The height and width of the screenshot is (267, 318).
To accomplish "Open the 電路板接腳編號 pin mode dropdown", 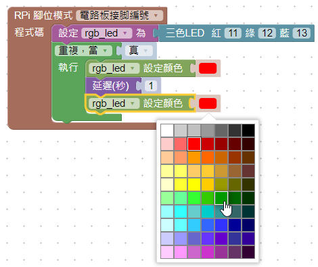I will click(120, 16).
